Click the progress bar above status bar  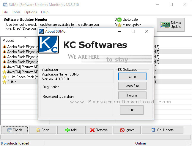point(96,137)
